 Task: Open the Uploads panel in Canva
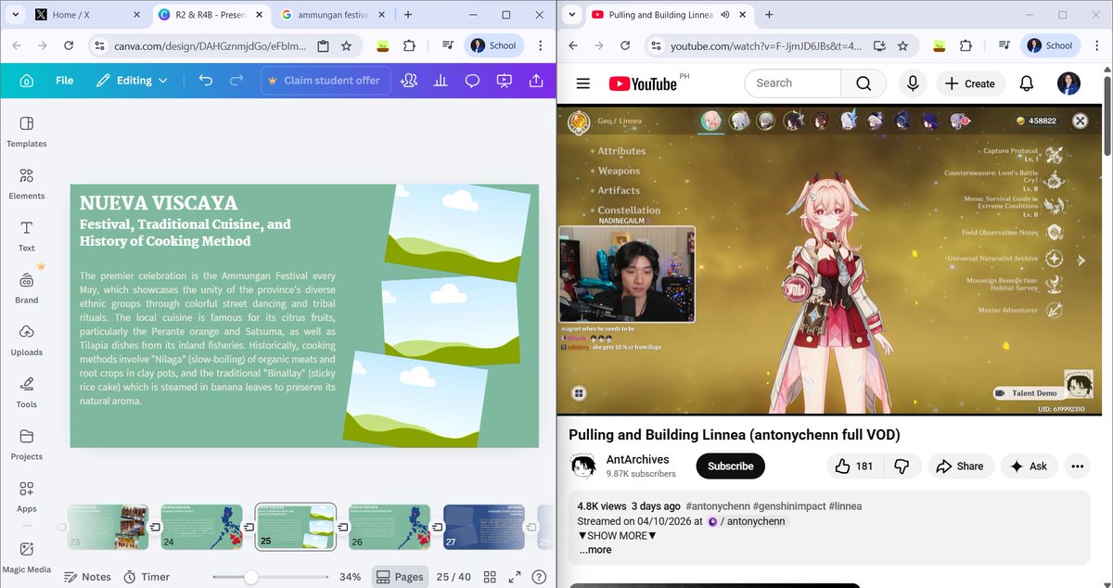(26, 339)
